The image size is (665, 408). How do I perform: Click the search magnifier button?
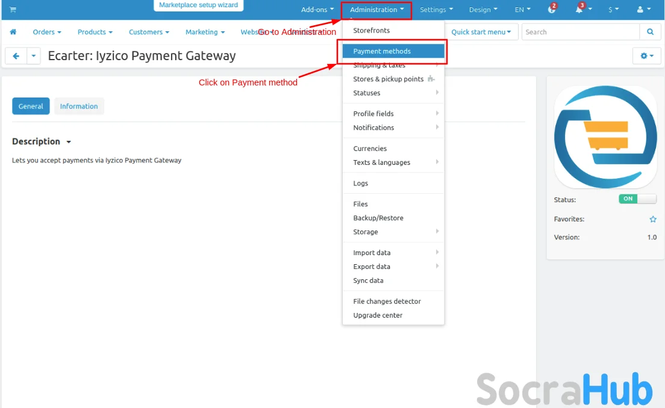pyautogui.click(x=650, y=32)
